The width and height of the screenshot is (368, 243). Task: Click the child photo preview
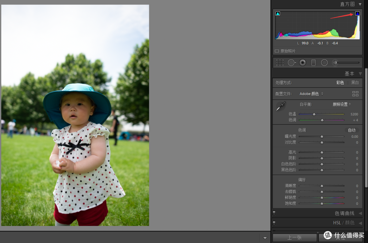click(75, 115)
